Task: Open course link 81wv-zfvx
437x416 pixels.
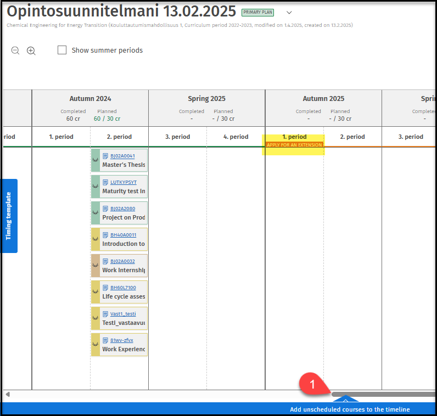Action: point(121,340)
